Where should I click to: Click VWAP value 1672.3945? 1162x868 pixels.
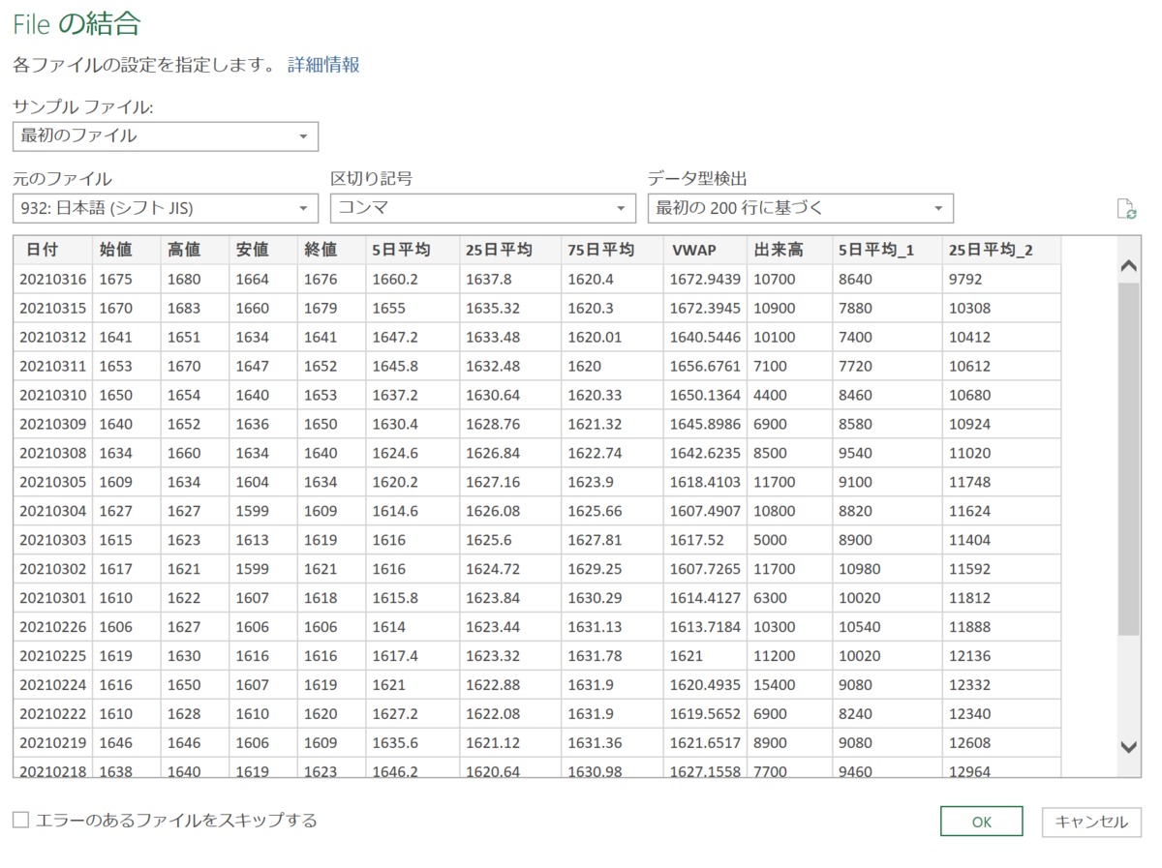click(706, 308)
